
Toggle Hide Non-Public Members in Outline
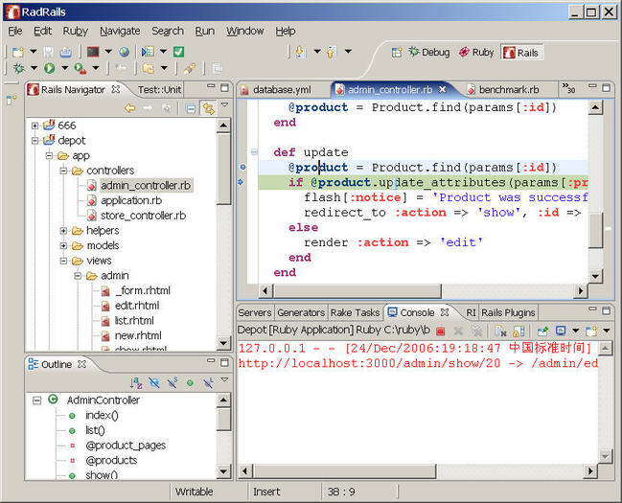coord(190,382)
